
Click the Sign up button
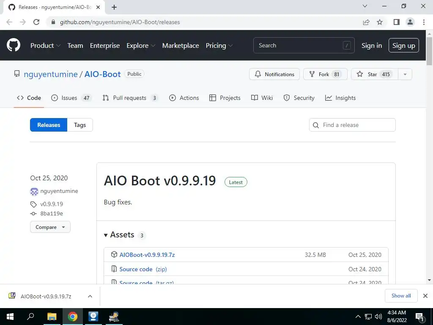[x=404, y=46]
